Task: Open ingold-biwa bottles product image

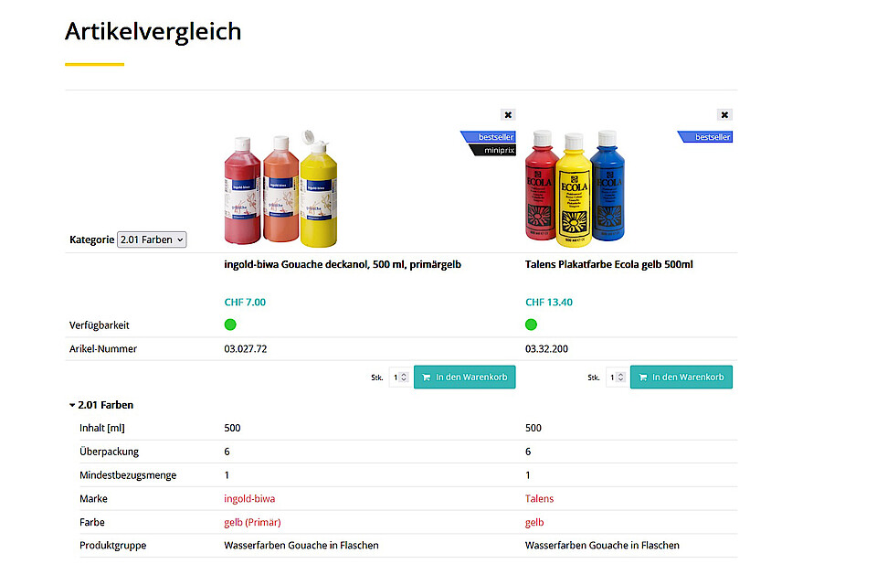Action: point(280,188)
